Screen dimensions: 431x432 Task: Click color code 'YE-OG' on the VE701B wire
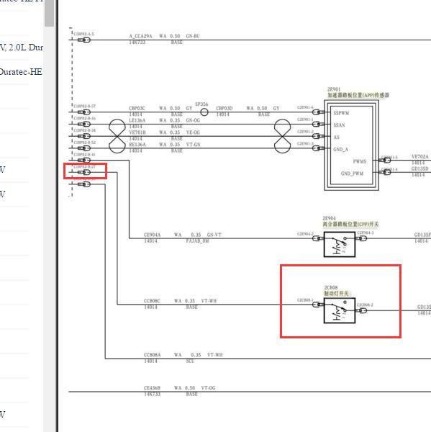pos(193,132)
